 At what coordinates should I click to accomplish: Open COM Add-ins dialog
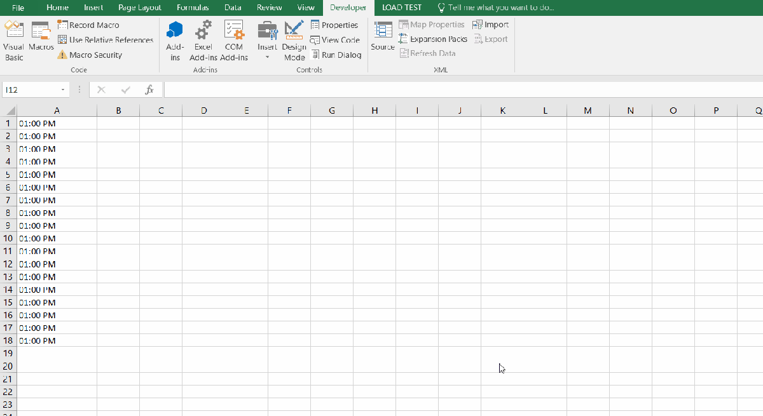234,41
